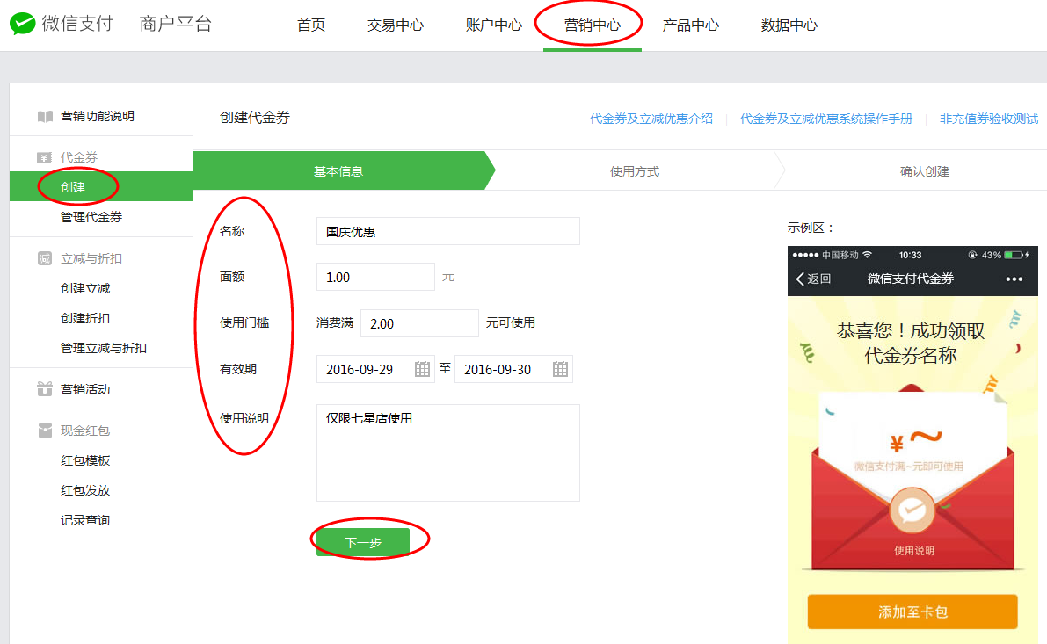Click the start date field 2016-09-29
Image resolution: width=1047 pixels, height=644 pixels.
(375, 369)
